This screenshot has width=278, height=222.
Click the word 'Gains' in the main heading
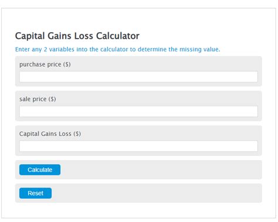click(59, 36)
